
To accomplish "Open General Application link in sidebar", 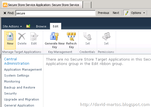I will [19, 105].
